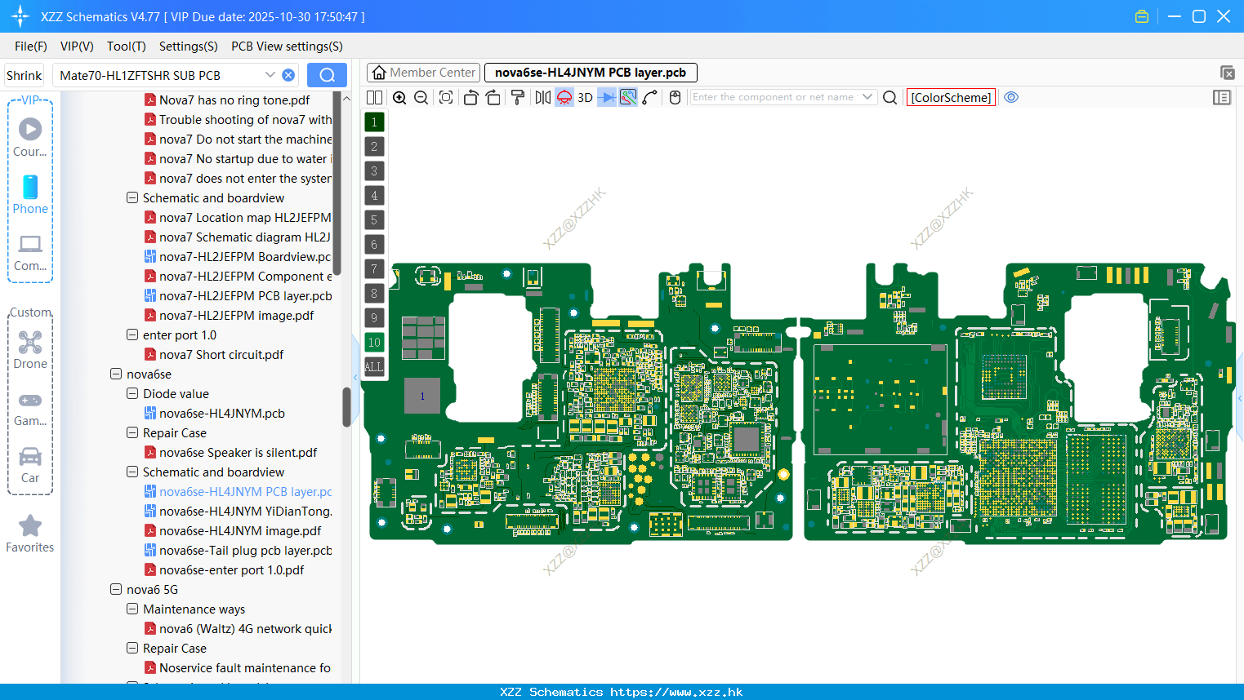Collapse the nova6se tree node
This screenshot has height=700, width=1244.
click(x=116, y=374)
